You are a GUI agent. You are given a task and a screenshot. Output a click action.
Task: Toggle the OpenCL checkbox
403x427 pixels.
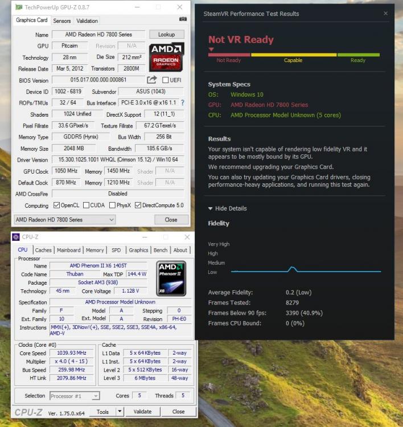tap(57, 206)
